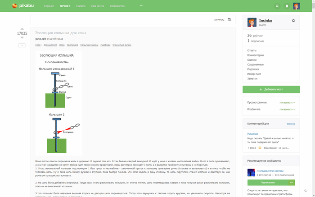Click the user avatar in top bar
The height and width of the screenshot is (197, 315).
297,6
